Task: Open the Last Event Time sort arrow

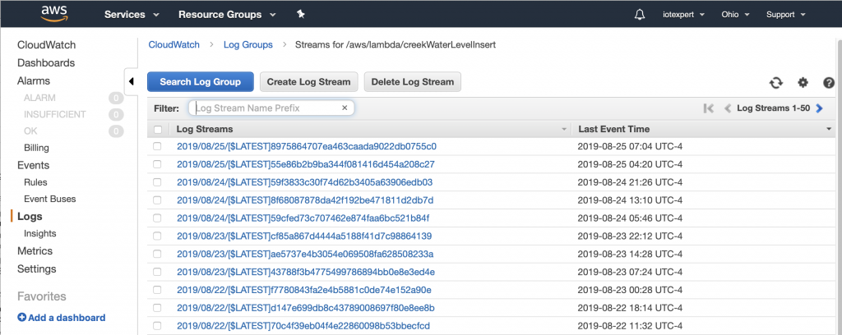Action: coord(829,129)
